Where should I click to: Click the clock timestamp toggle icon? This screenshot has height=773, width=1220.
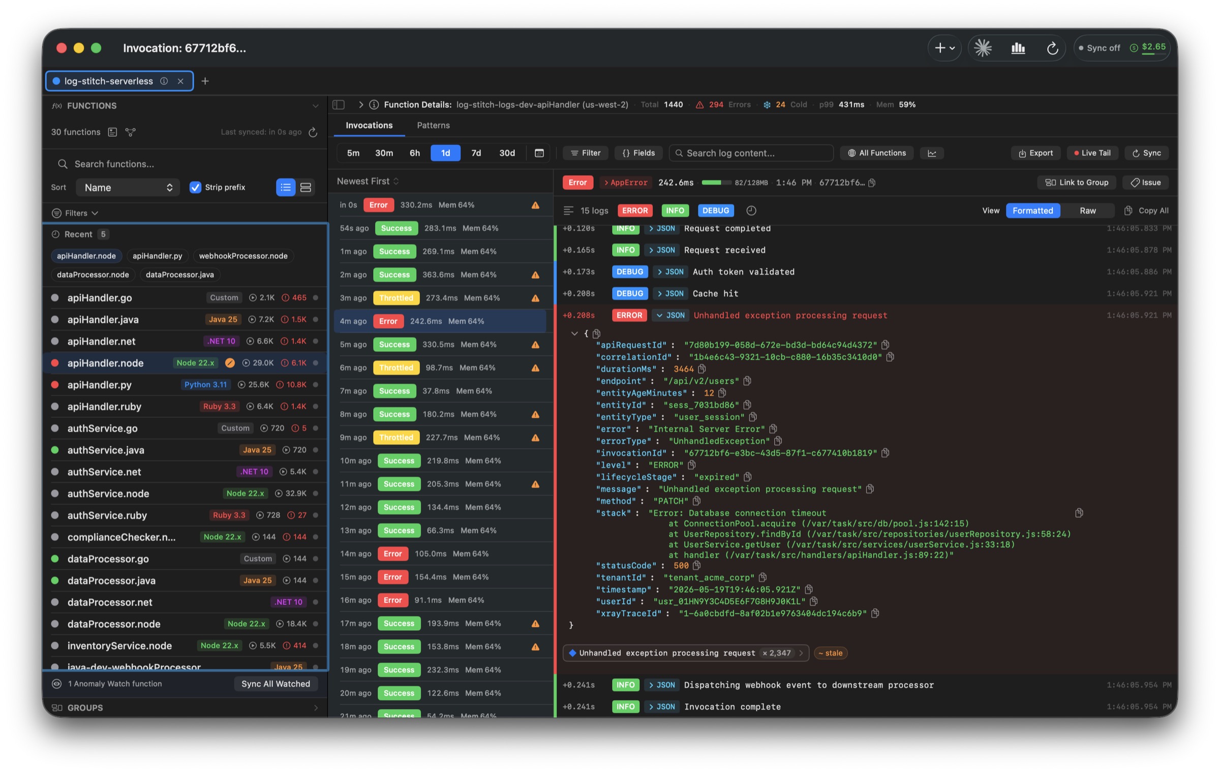point(751,210)
